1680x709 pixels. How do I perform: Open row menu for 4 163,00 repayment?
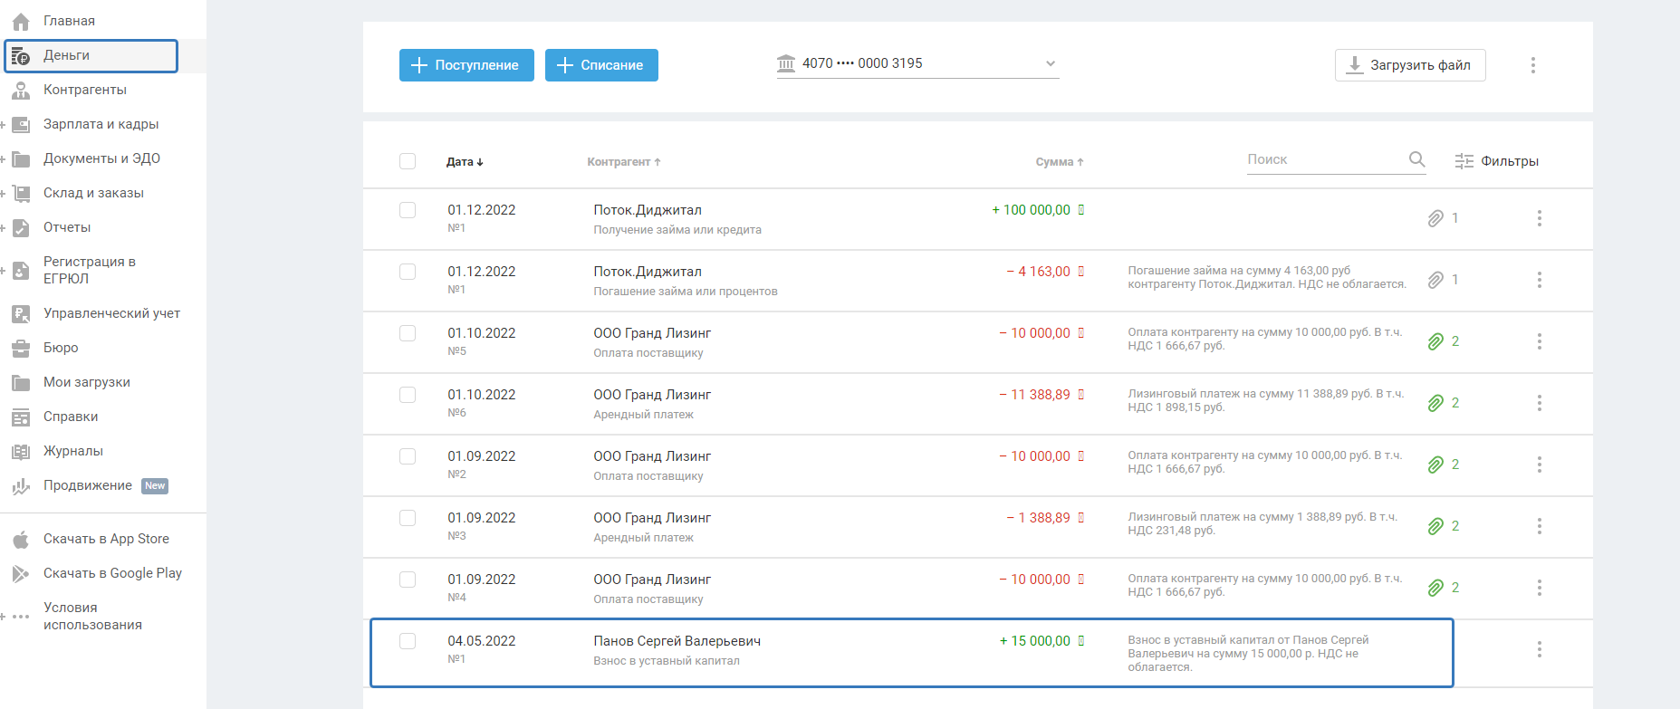[x=1539, y=280]
